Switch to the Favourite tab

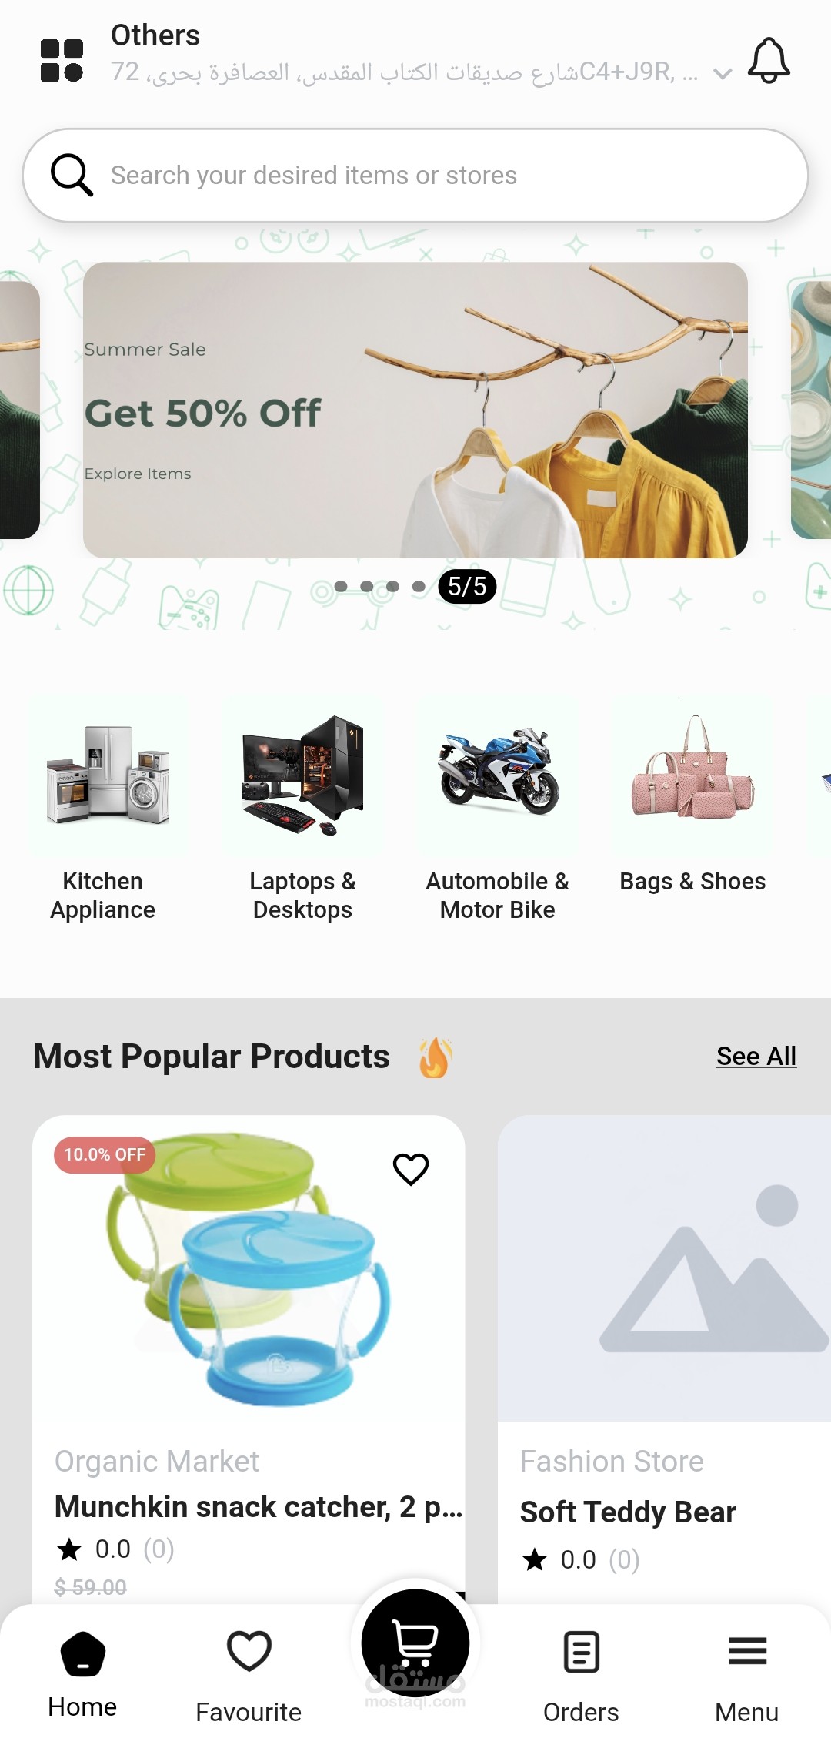(249, 1676)
